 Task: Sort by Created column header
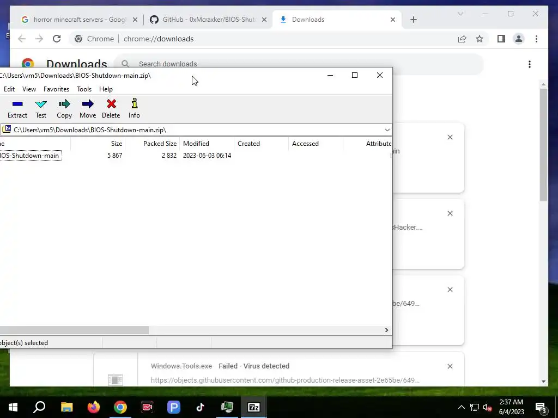pos(261,144)
